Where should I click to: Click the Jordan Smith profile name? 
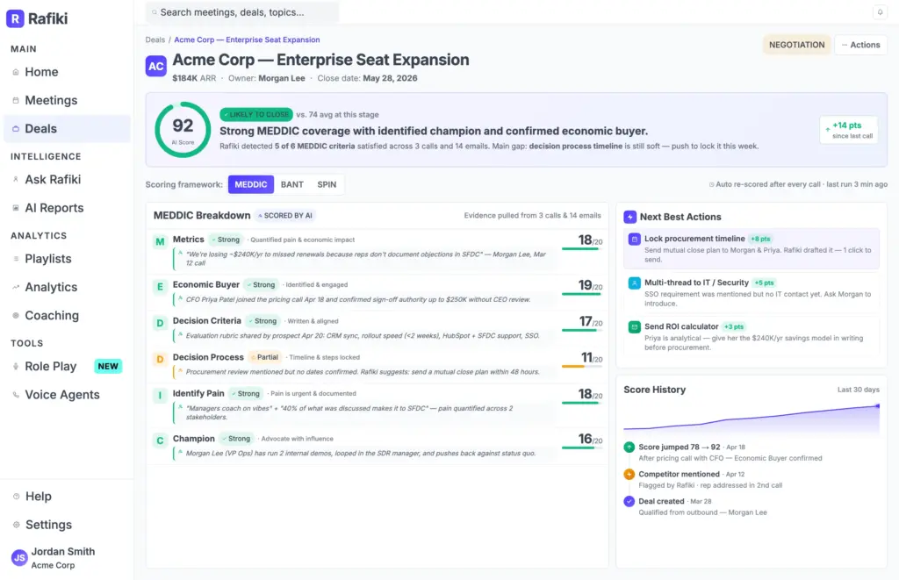point(63,551)
